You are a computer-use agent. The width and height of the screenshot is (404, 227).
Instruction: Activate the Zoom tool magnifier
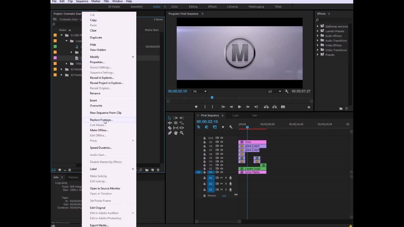182,133
